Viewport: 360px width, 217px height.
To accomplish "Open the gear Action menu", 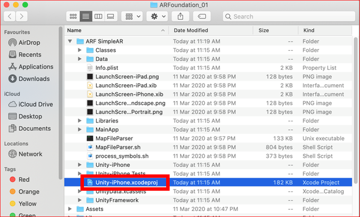I will 157,17.
